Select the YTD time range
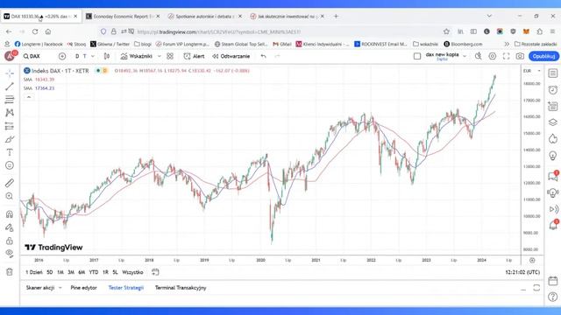The height and width of the screenshot is (315, 561). click(x=94, y=272)
